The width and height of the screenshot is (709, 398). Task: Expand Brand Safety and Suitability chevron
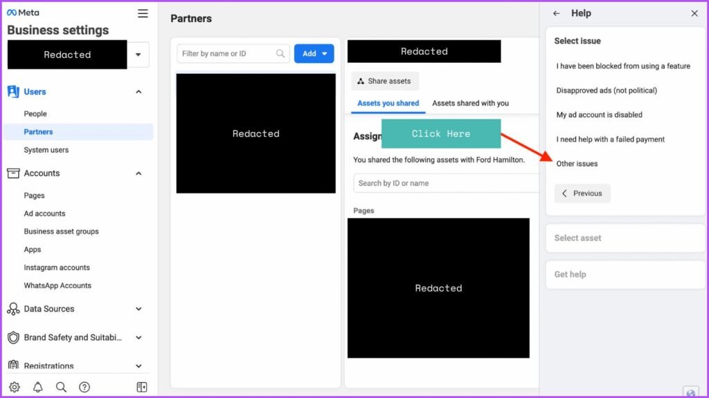138,337
